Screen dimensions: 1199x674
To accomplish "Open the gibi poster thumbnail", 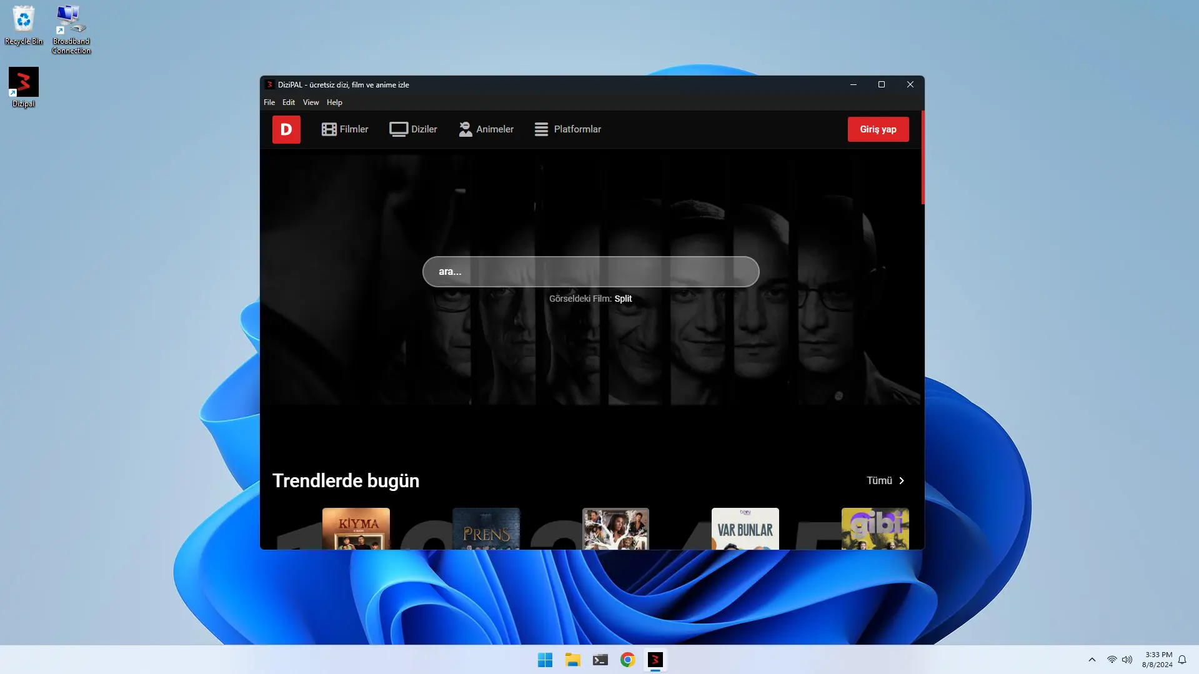I will [875, 529].
